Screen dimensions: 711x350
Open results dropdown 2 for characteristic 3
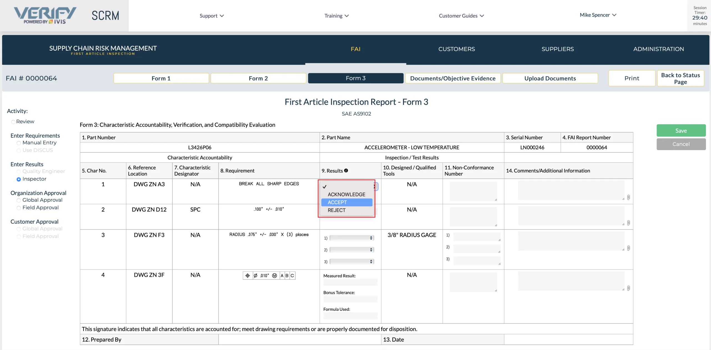(352, 250)
